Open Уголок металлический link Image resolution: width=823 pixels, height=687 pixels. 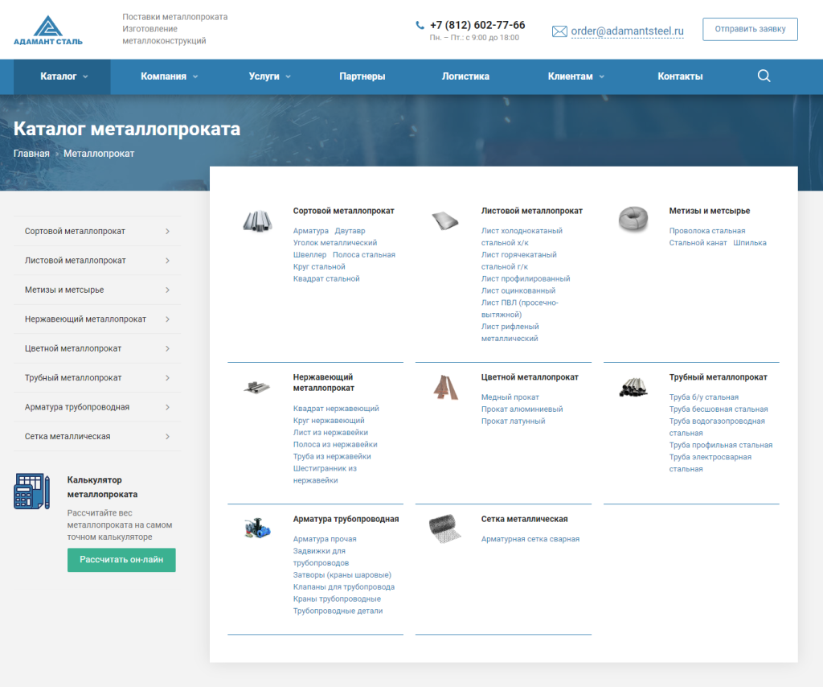pyautogui.click(x=335, y=243)
